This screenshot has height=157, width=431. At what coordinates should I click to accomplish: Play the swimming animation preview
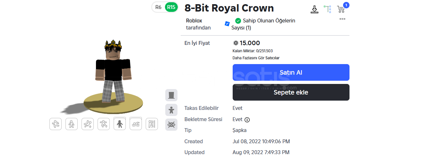(136, 124)
